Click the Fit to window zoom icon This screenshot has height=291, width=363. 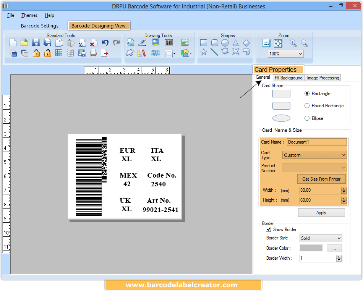coord(278,43)
